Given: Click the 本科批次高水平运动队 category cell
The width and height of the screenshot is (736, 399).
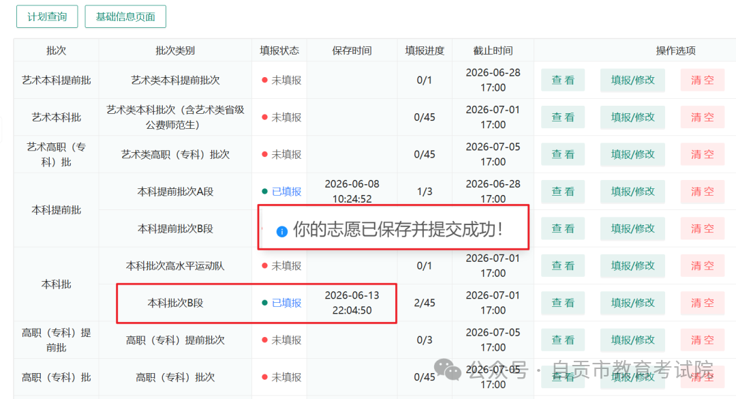Looking at the screenshot, I should point(175,265).
